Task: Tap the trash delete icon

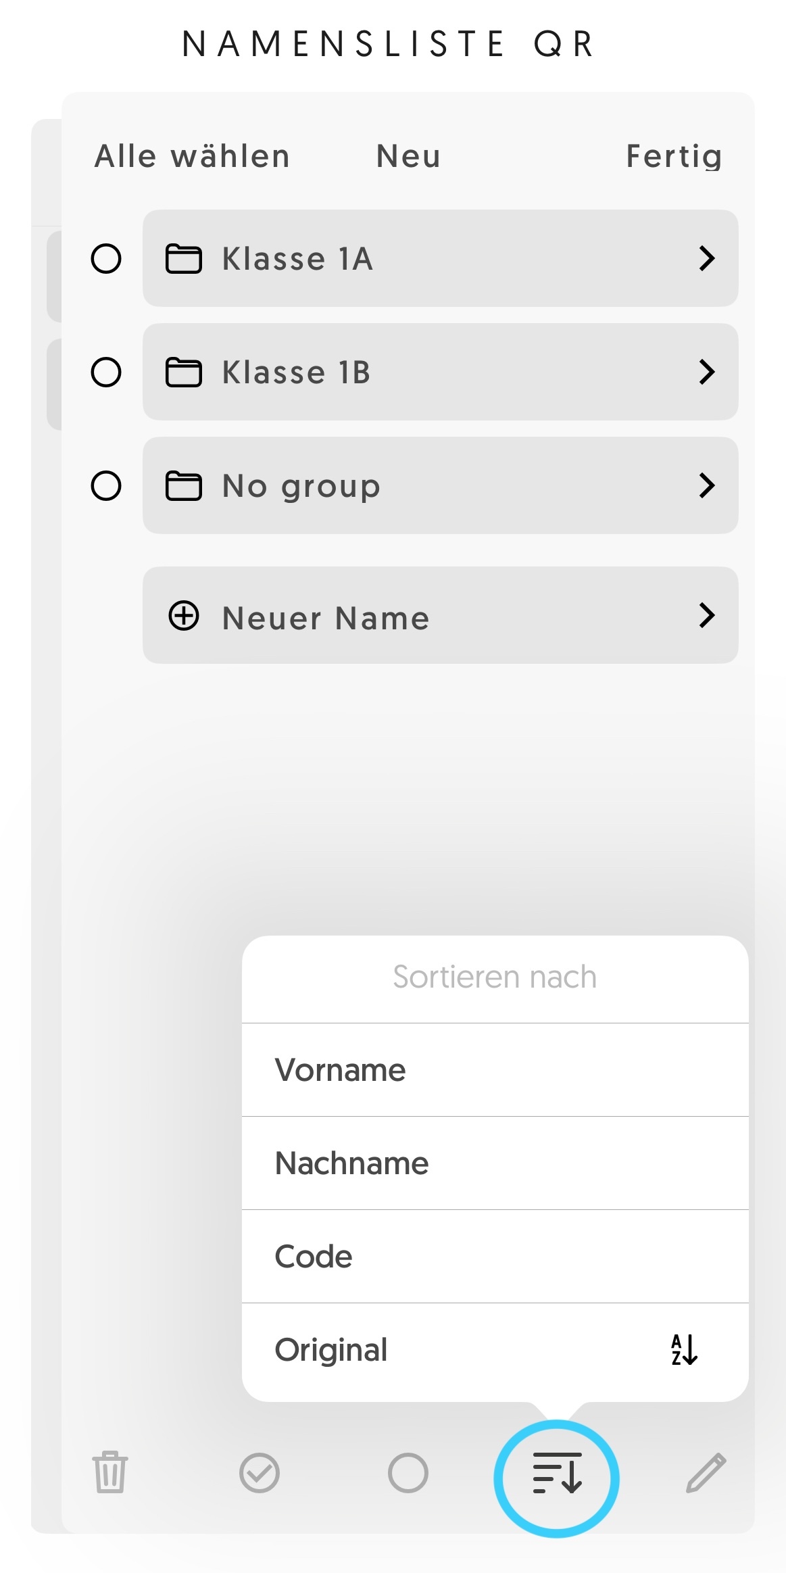Action: click(109, 1472)
